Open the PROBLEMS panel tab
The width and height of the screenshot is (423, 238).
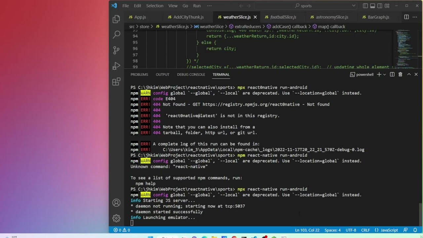[x=139, y=74]
